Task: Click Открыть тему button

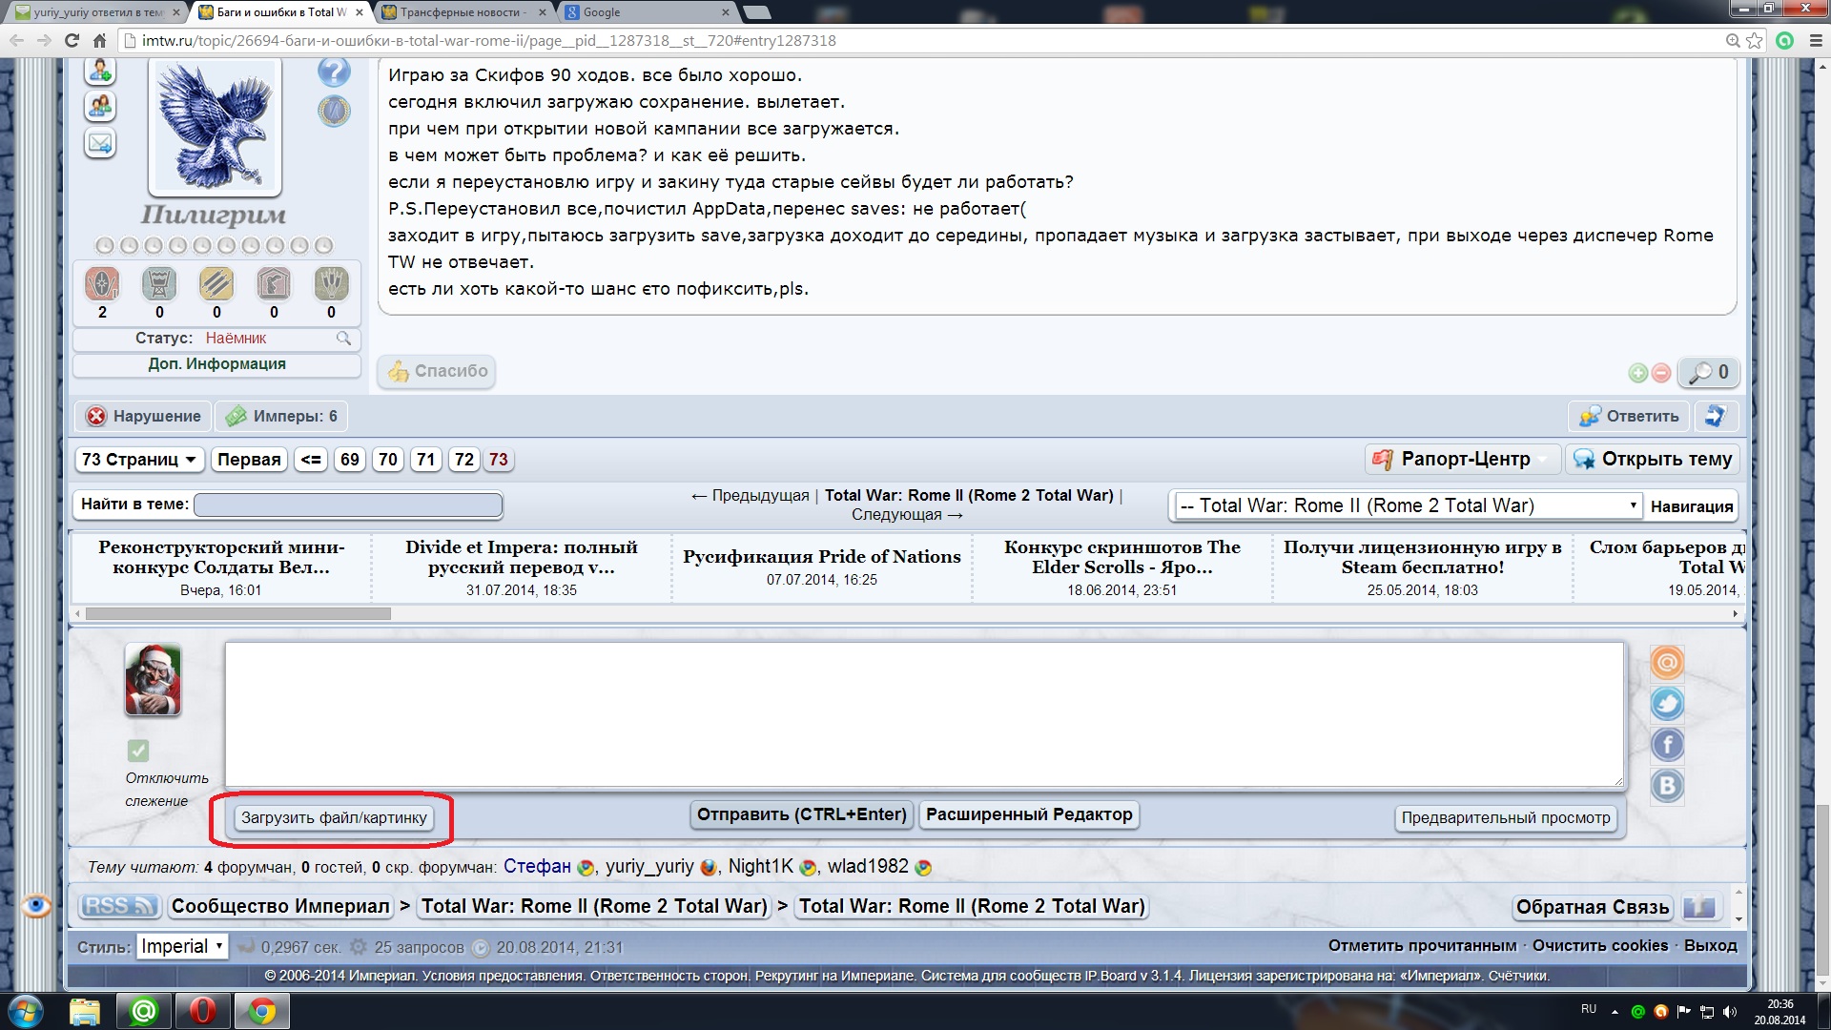Action: click(x=1653, y=460)
